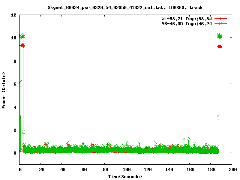Screen dimensions: 240x180
Task: Click the red XL cal cluster at plot start
Action: click(x=22, y=45)
